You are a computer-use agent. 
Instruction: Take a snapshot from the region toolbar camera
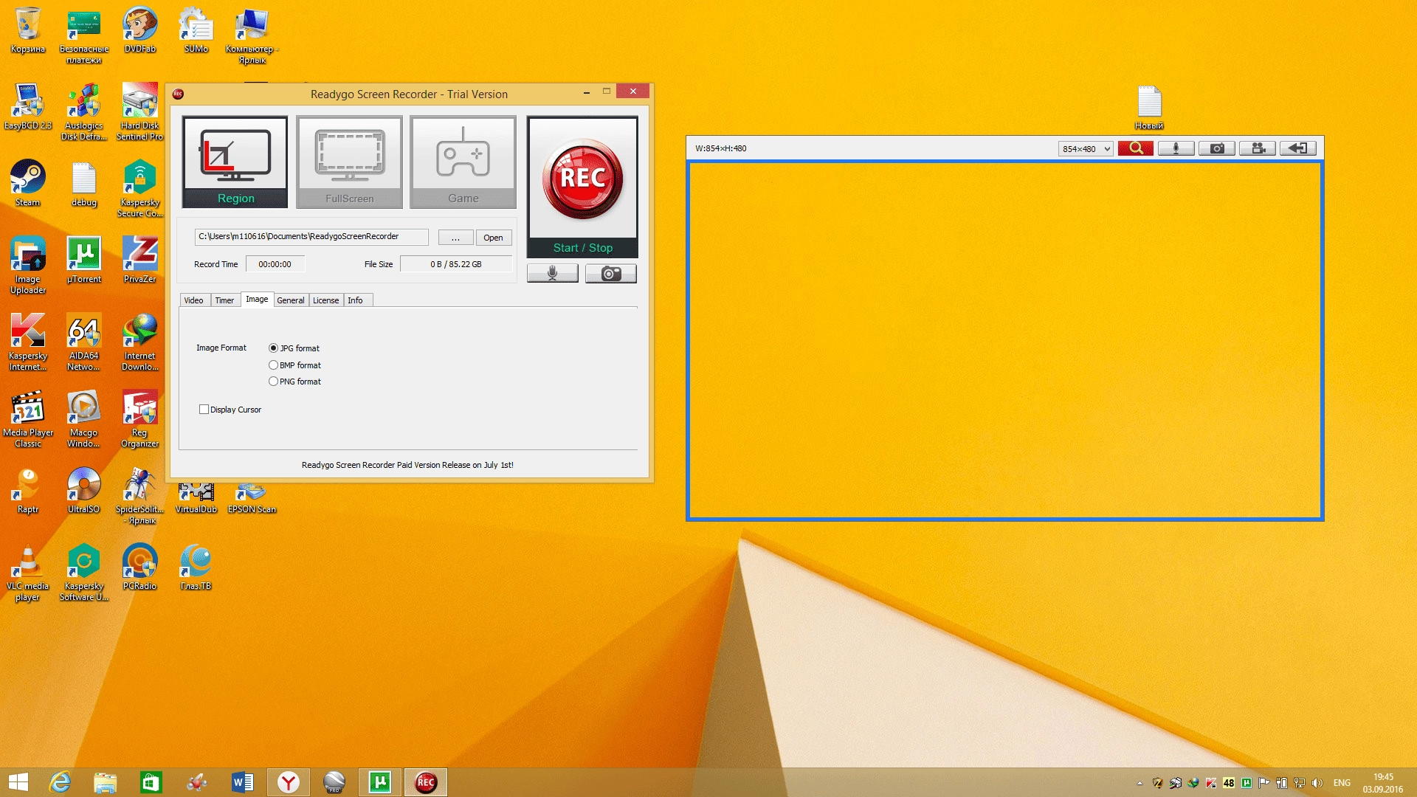1217,148
